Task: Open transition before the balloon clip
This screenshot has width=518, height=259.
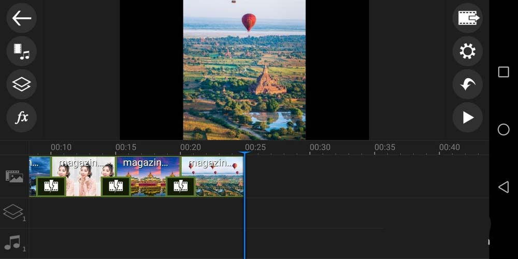Action: (180, 186)
